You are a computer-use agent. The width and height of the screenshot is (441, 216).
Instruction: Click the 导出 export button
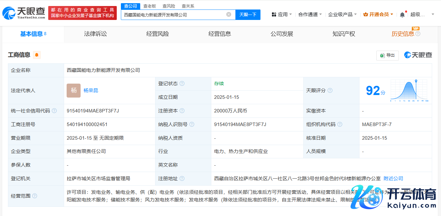[387, 55]
